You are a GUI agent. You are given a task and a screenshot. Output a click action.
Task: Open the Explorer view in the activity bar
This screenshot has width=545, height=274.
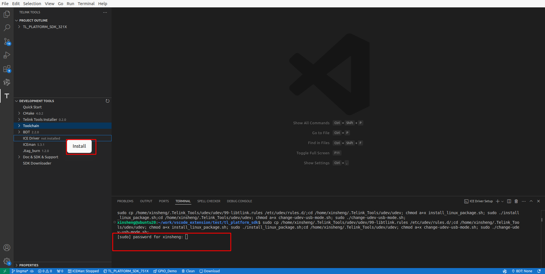pos(7,14)
